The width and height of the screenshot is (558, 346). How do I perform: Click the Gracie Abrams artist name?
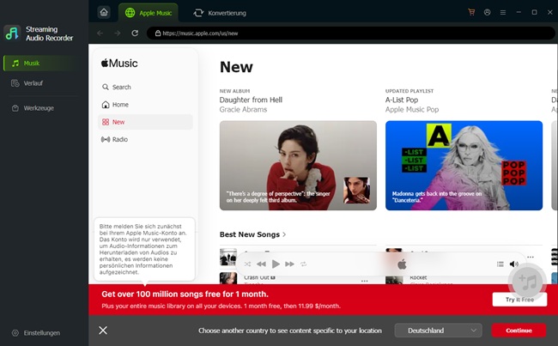(x=243, y=110)
